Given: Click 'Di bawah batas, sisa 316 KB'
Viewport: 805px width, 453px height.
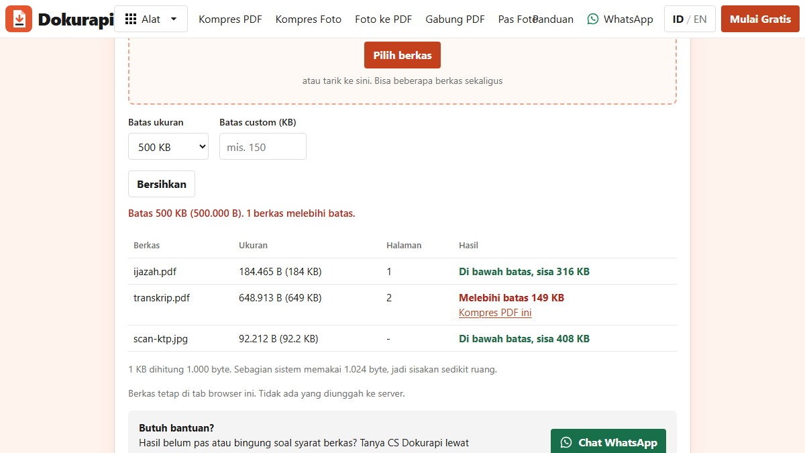Looking at the screenshot, I should click(x=524, y=272).
